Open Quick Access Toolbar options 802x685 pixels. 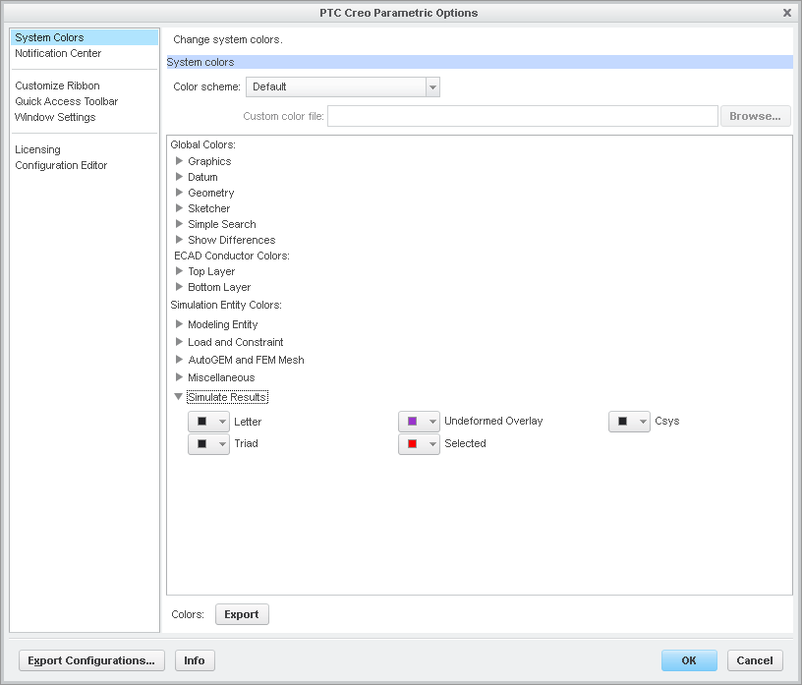[67, 101]
